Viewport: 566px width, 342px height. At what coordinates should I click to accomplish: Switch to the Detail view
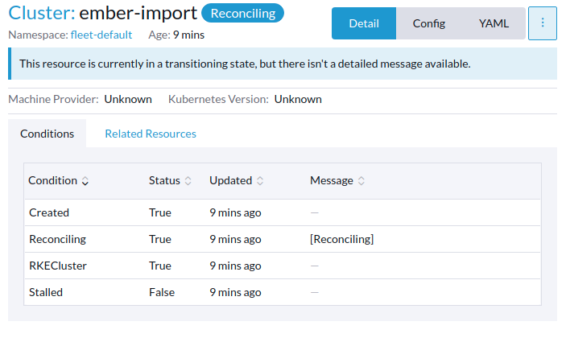click(x=364, y=23)
